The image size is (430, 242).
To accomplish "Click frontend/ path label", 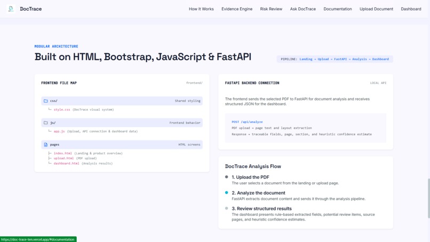I will (194, 83).
